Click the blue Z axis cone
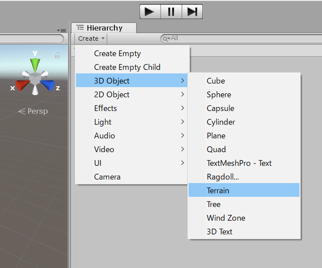 [49, 84]
